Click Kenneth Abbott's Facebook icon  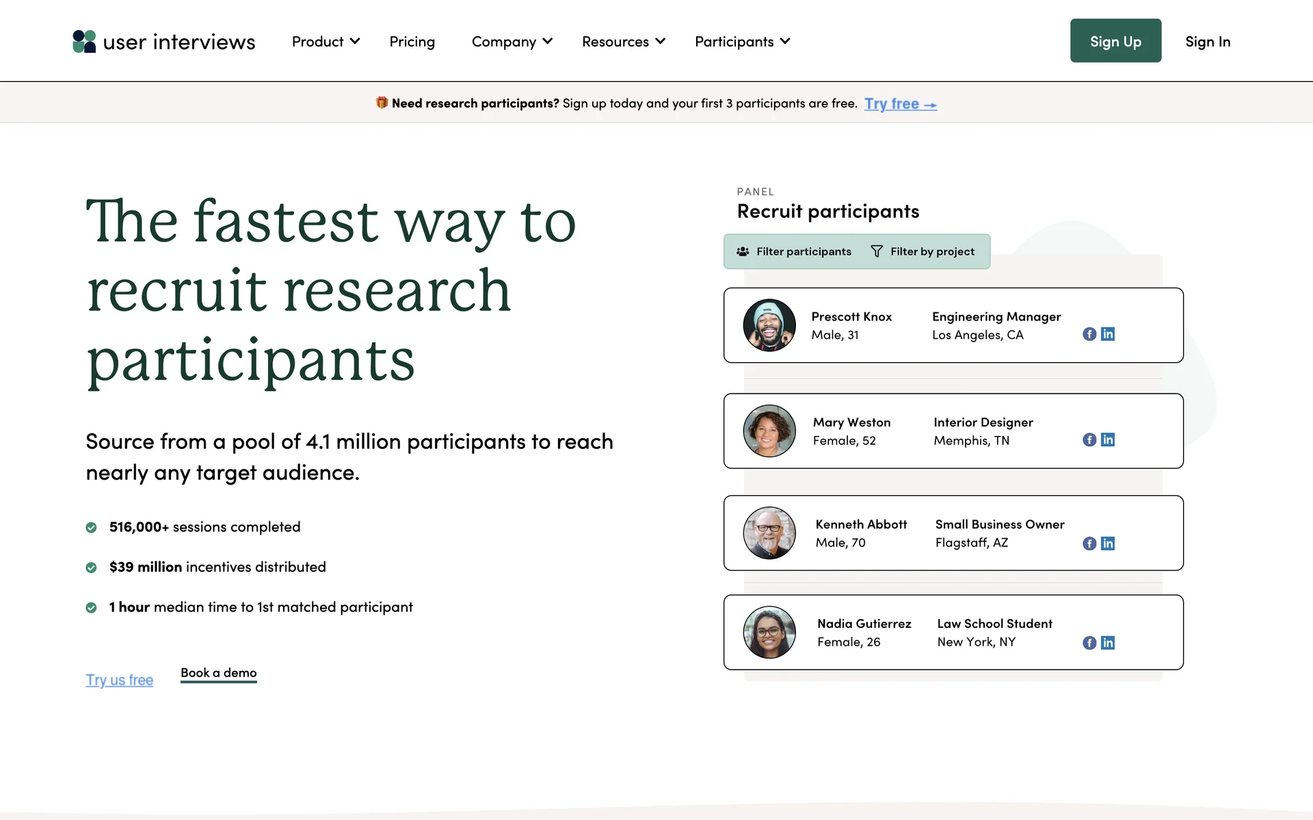pyautogui.click(x=1089, y=544)
